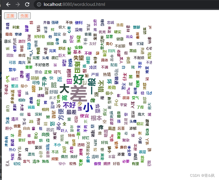The width and height of the screenshot is (219, 180).
Task: Click the word 强硬
Action: [55, 22]
